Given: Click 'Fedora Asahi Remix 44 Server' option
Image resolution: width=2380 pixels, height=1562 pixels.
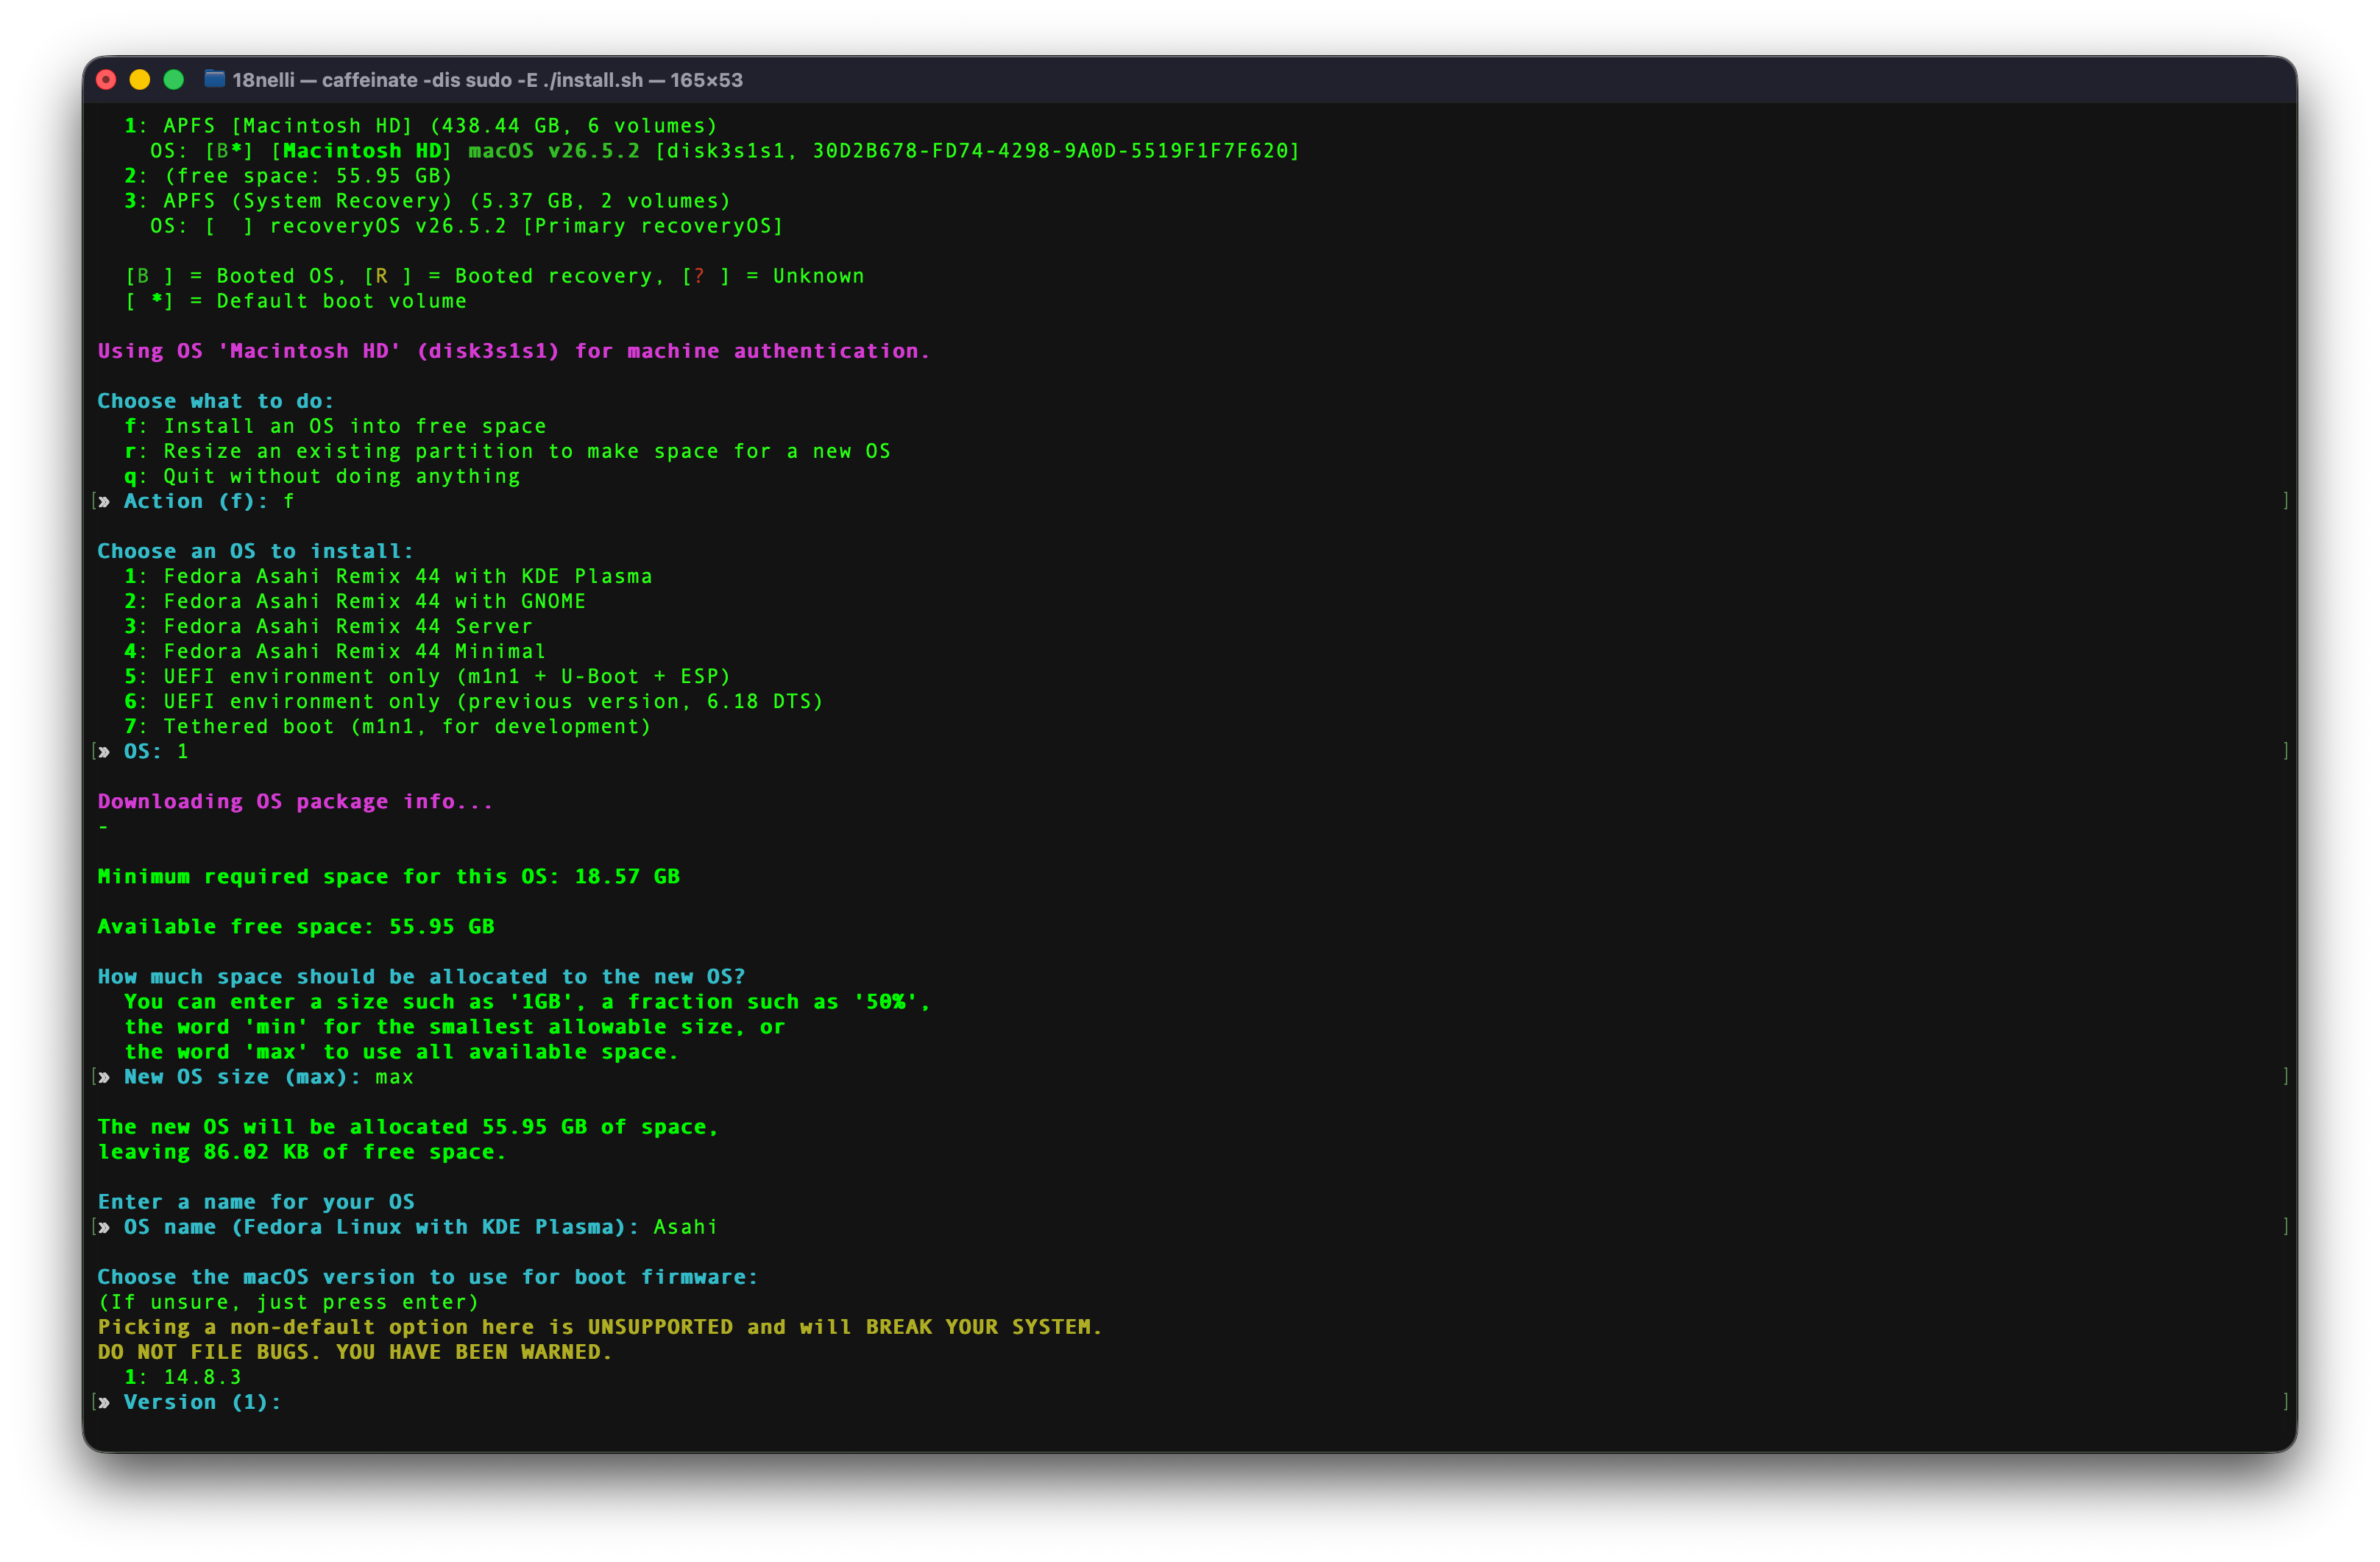Looking at the screenshot, I should [348, 626].
